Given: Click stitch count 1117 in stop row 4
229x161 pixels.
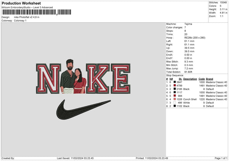Looking at the screenshot, I should click(x=179, y=93).
